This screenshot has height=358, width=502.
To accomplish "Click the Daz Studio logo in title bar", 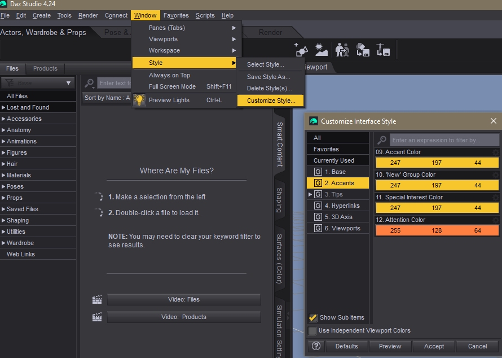I will (x=4, y=4).
